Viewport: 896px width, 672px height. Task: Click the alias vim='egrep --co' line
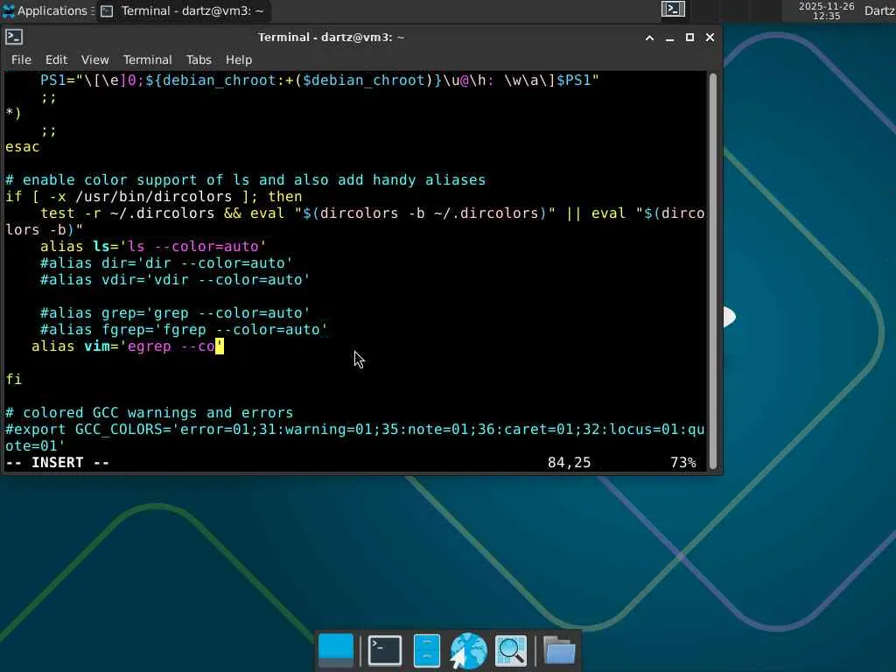coord(128,346)
